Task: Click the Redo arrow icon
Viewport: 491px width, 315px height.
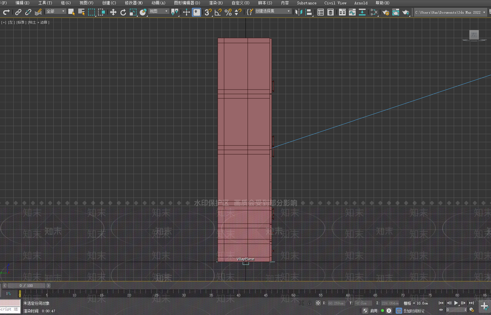Action: [x=6, y=12]
